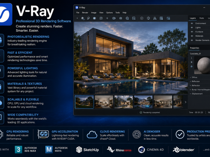This screenshot has width=210, height=157.
Task: Click the cloud icon for Cloud Rendering
Action: (x=92, y=135)
